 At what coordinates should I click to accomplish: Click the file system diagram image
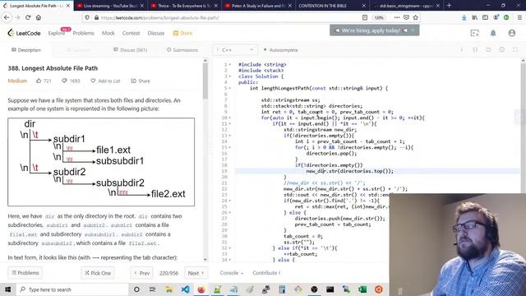[101, 162]
